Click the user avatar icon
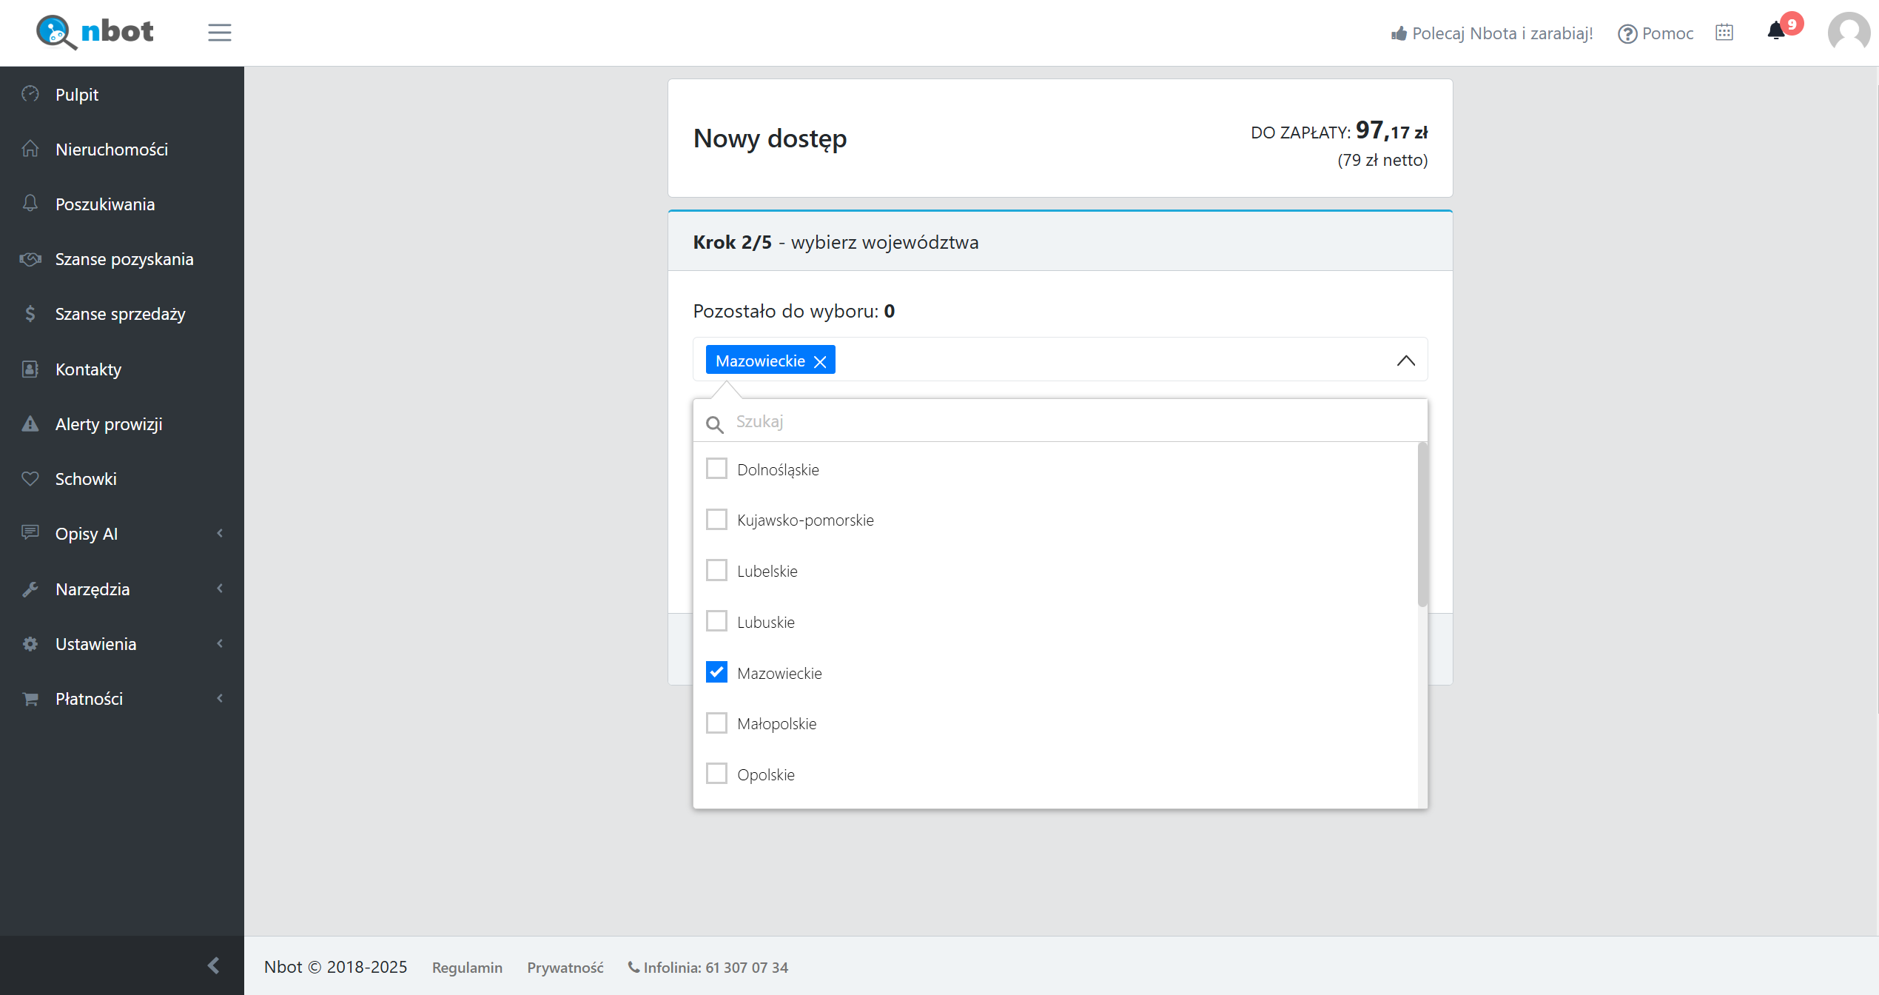 [1849, 33]
